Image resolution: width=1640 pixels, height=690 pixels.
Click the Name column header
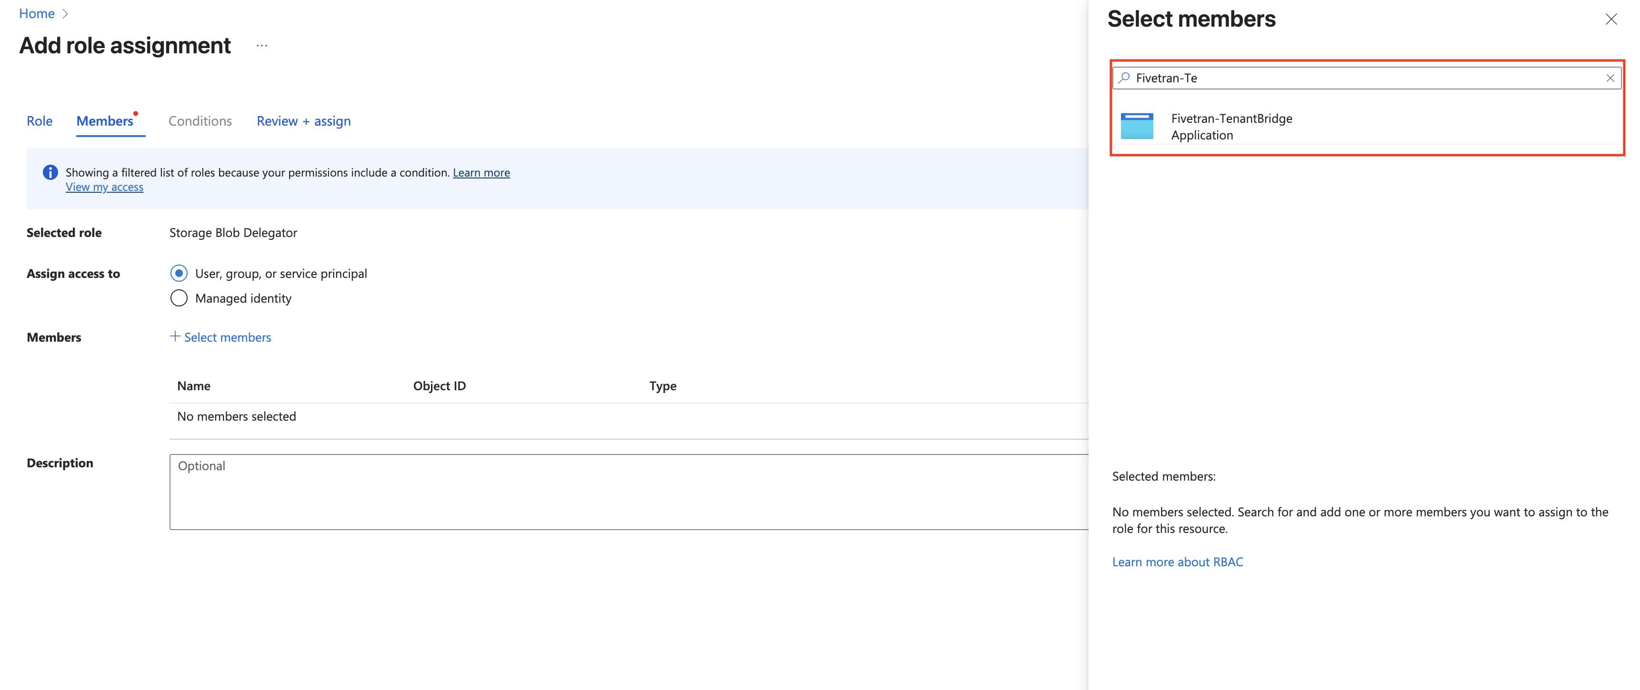click(x=193, y=386)
